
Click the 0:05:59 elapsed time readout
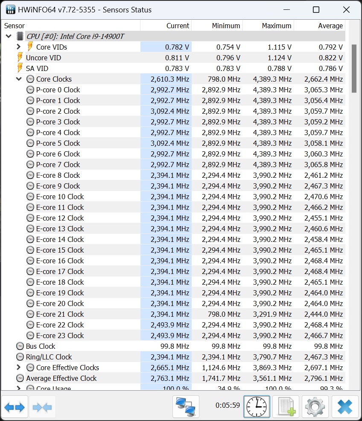(x=228, y=405)
